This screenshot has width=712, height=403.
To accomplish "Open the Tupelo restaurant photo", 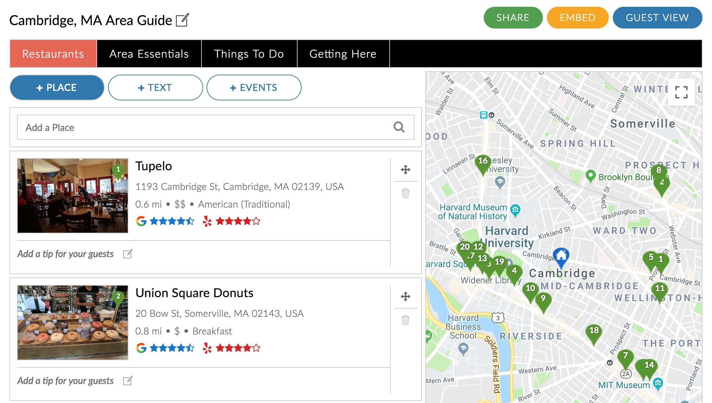I will (73, 196).
